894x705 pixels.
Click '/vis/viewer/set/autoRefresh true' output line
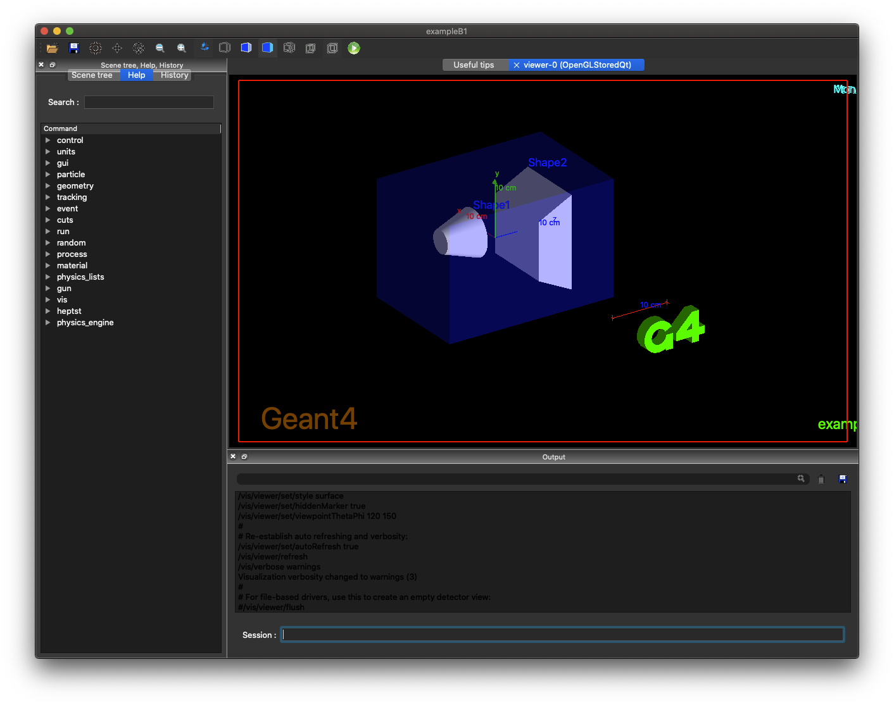(x=298, y=547)
